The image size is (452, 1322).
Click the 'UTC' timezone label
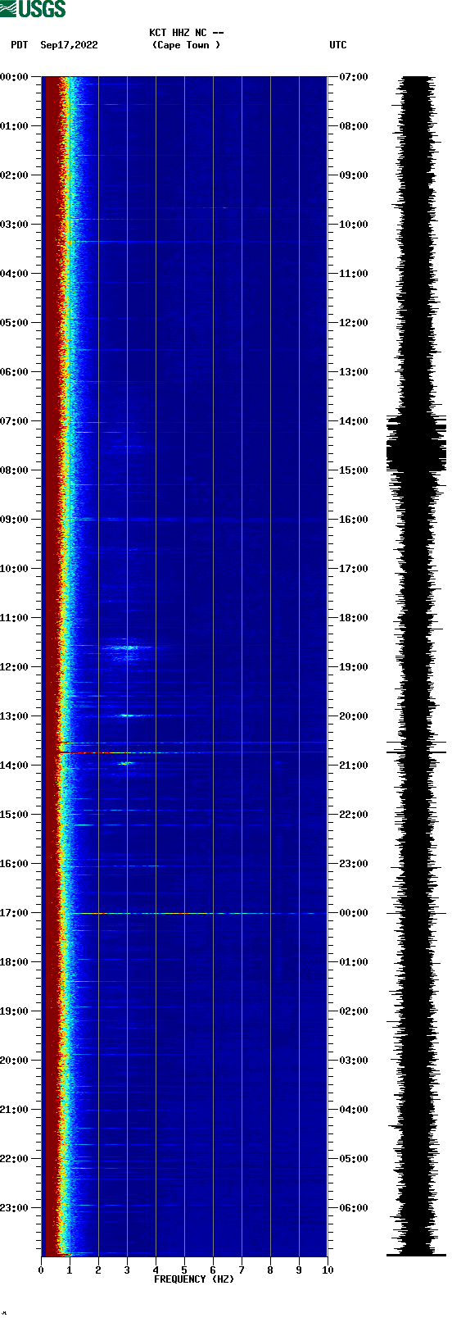tap(337, 45)
